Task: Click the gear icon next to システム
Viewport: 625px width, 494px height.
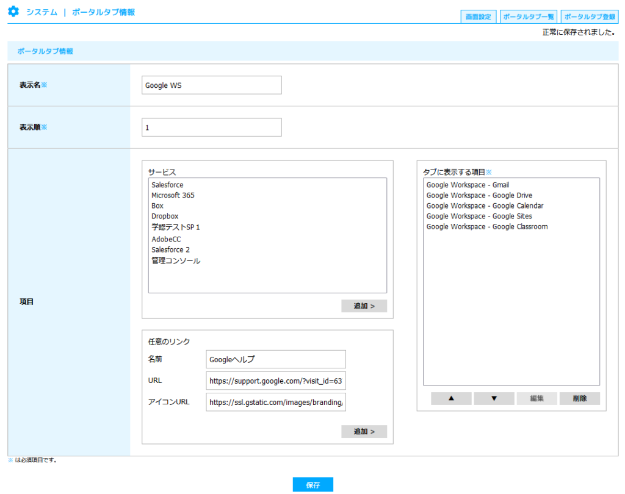Action: [x=13, y=10]
